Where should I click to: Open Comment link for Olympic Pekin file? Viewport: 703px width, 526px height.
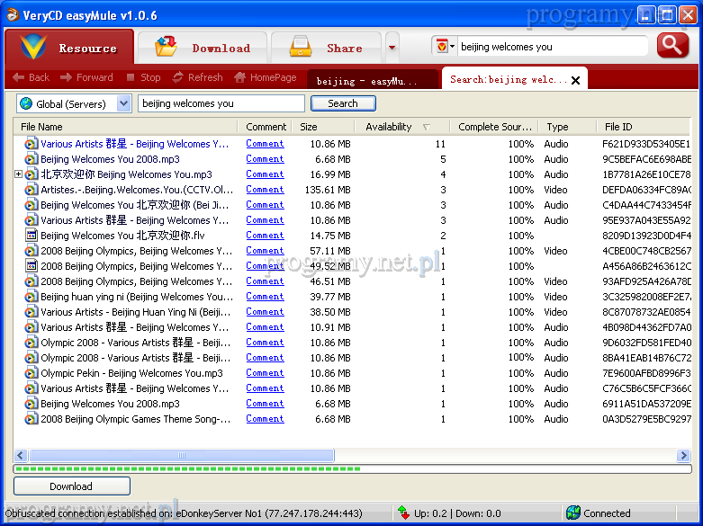(265, 373)
